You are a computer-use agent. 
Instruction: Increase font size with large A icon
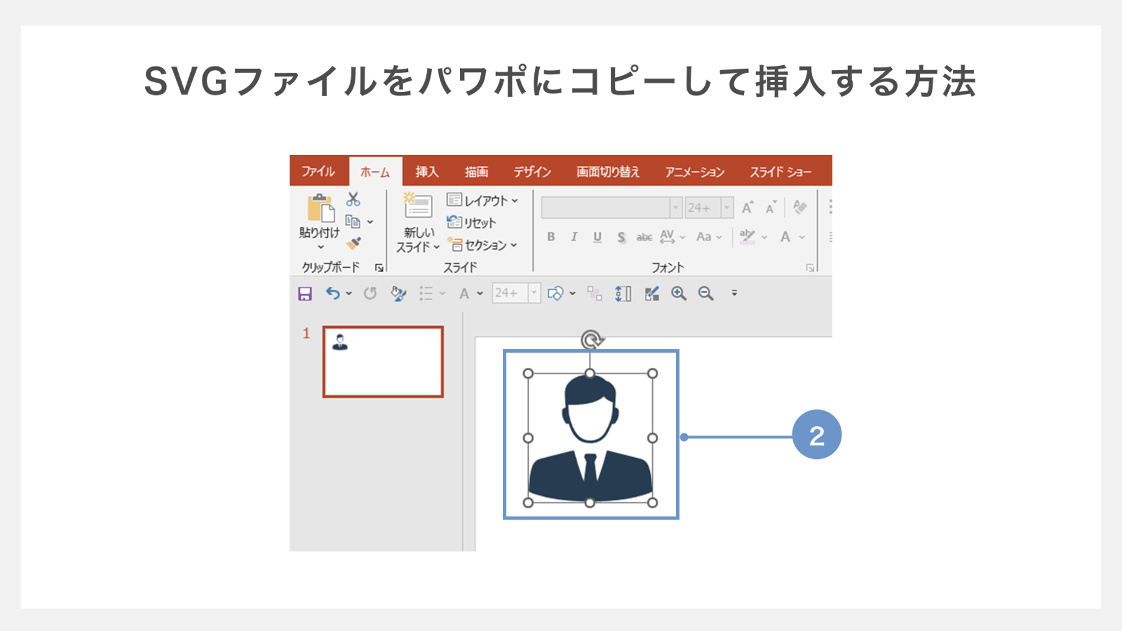tap(747, 208)
